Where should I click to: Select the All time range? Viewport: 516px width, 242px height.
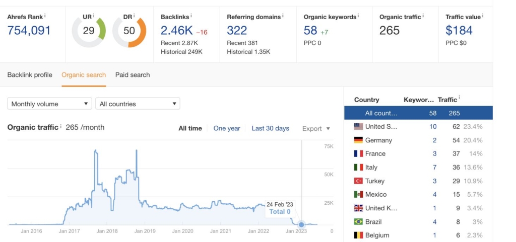click(190, 128)
